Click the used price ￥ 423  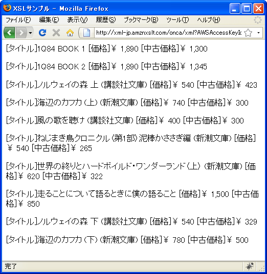(x=247, y=85)
